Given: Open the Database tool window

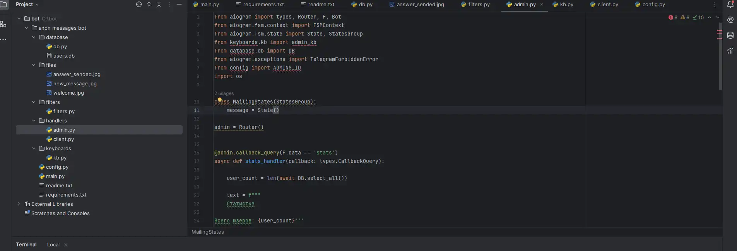Looking at the screenshot, I should coord(730,36).
